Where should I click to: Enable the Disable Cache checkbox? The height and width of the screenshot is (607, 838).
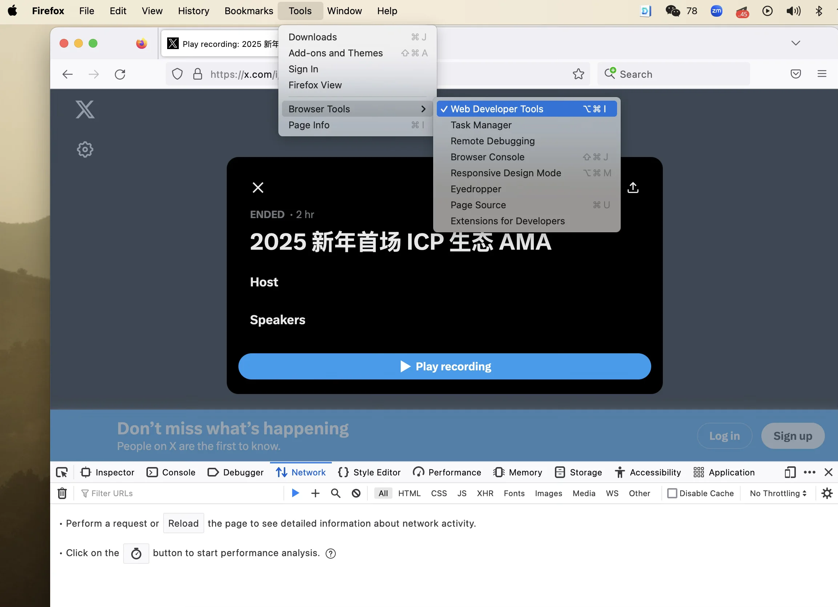(x=672, y=493)
